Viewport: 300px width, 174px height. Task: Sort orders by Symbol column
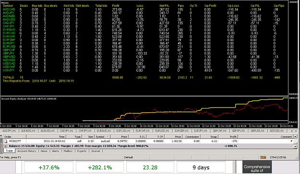click(103, 137)
